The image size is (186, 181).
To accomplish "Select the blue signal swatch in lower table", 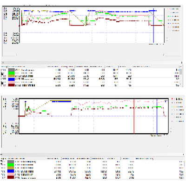I will coord(11,171).
